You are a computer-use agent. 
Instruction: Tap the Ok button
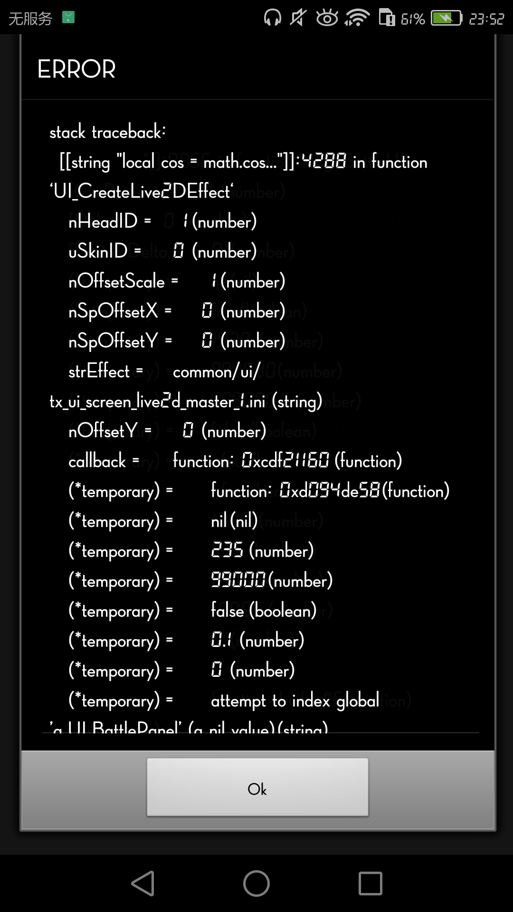tap(257, 787)
